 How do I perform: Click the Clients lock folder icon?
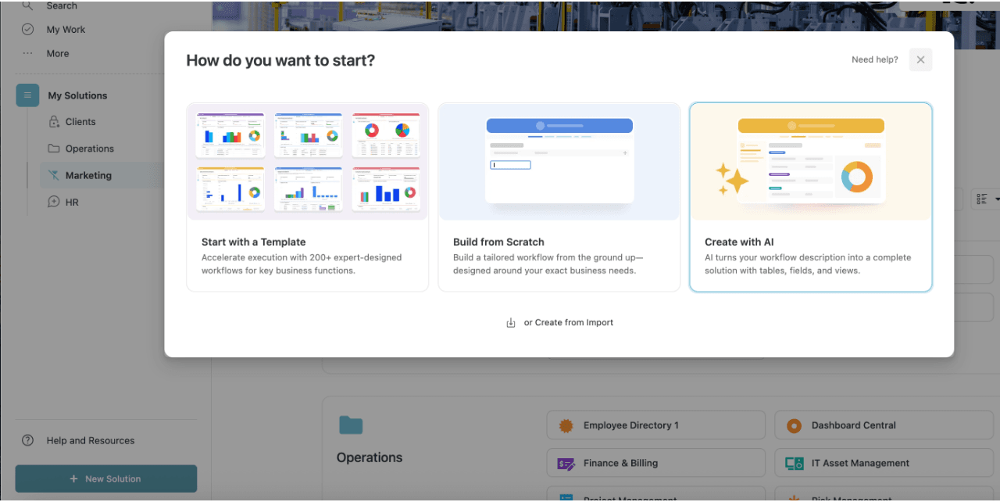click(54, 122)
